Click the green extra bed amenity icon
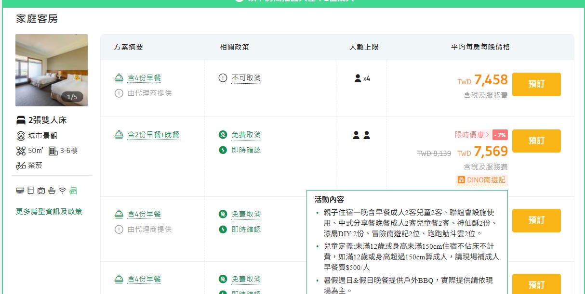This screenshot has width=585, height=294. (x=73, y=191)
